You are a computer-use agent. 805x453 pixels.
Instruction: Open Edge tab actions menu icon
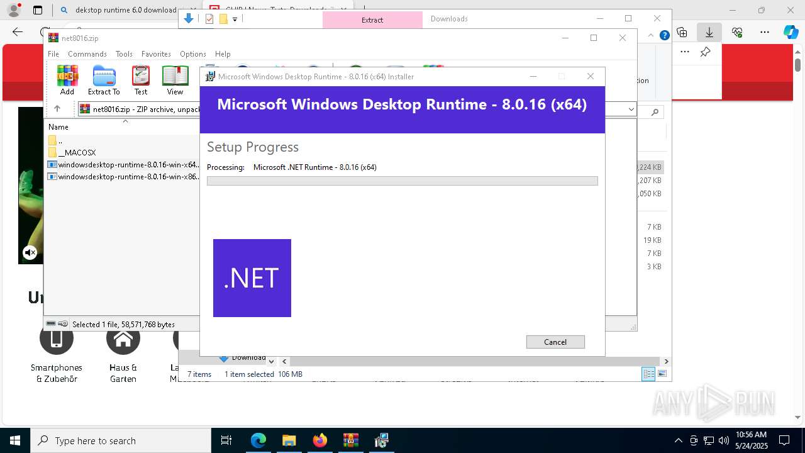pyautogui.click(x=38, y=10)
